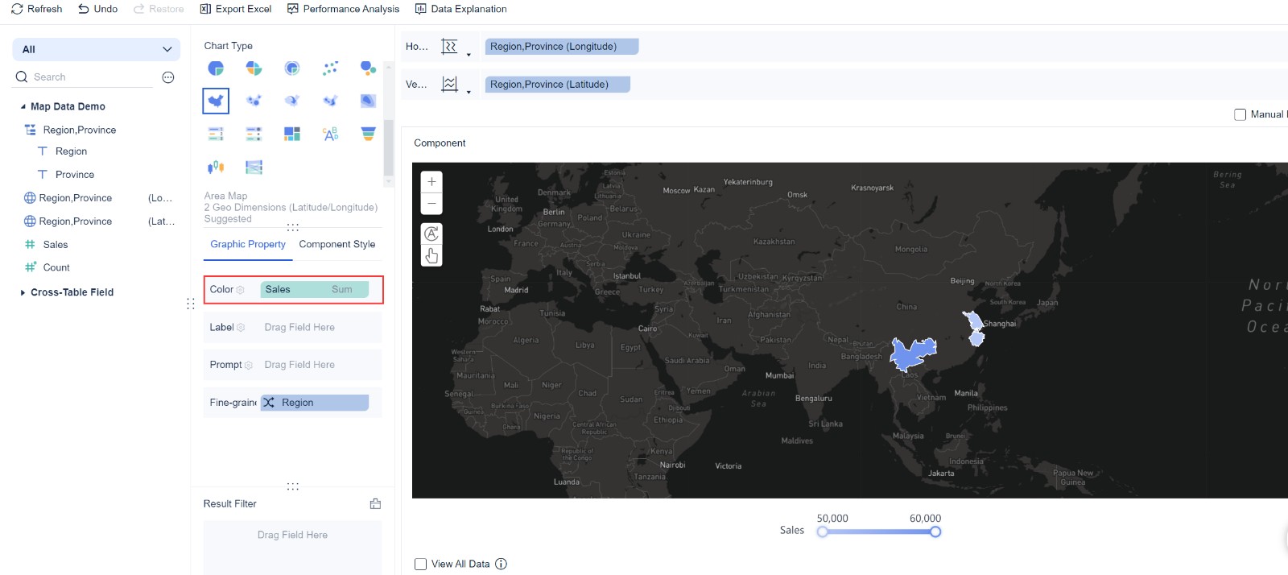Select the Region field
This screenshot has width=1288, height=575.
point(71,151)
